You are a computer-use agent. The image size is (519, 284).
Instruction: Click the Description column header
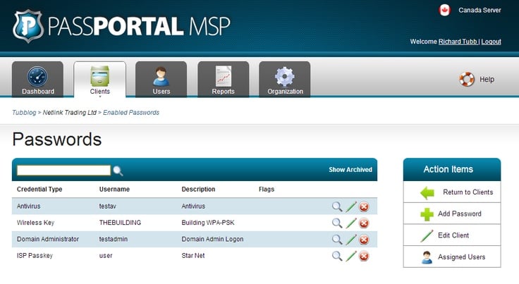[198, 190]
